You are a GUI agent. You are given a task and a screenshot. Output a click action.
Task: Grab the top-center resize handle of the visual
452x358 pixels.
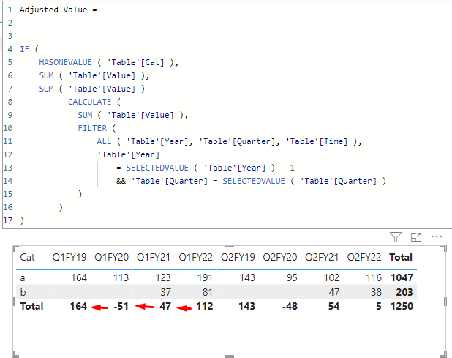tap(230, 246)
